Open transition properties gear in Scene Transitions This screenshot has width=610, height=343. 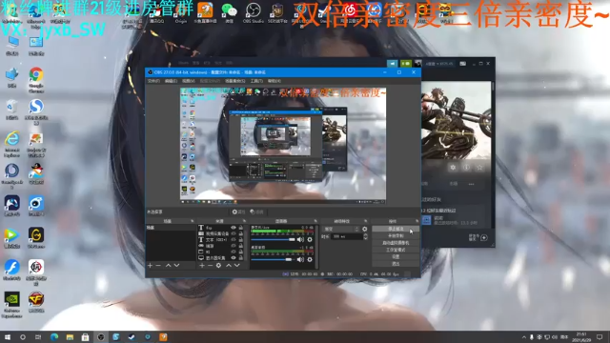coord(364,229)
